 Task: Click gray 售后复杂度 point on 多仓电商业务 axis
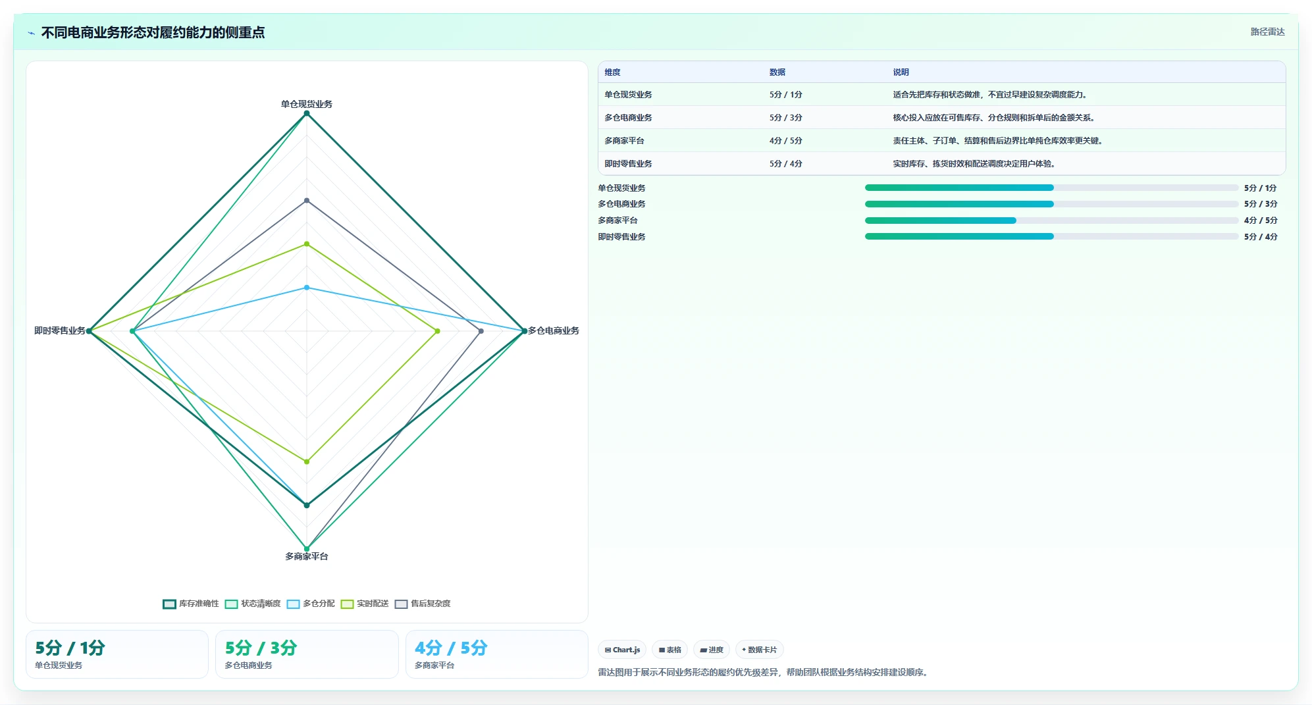[481, 331]
